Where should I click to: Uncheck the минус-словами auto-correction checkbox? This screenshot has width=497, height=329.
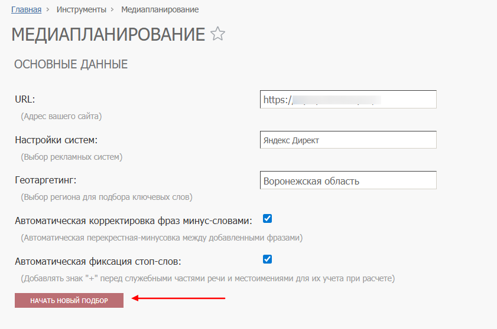pos(267,219)
